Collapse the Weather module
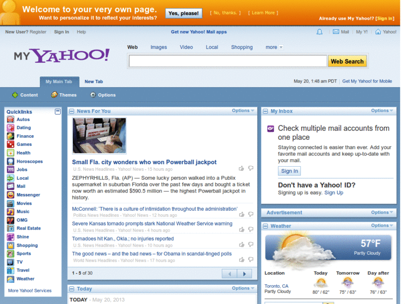 (265, 226)
